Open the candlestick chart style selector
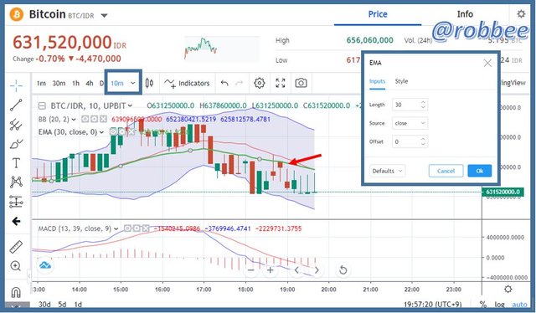This screenshot has width=536, height=313. click(149, 83)
